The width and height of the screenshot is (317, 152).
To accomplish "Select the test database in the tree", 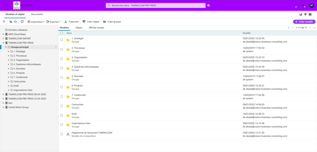I will tap(10, 103).
